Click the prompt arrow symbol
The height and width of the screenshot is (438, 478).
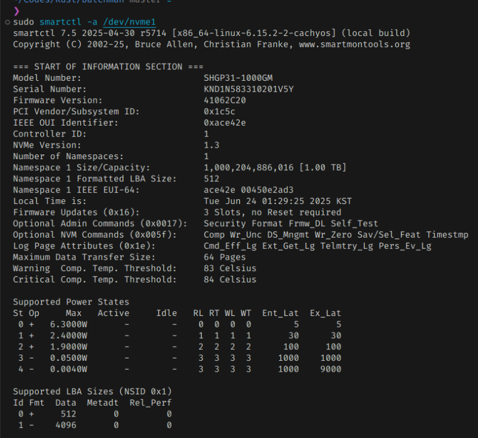click(17, 11)
